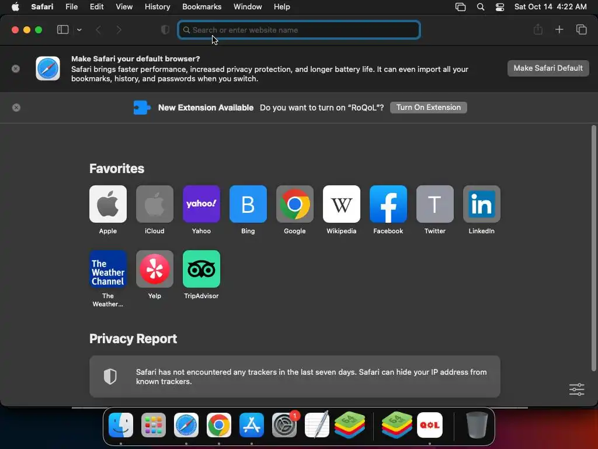The width and height of the screenshot is (598, 449).
Task: Open the Wikipedia favorite tile
Action: pyautogui.click(x=341, y=204)
